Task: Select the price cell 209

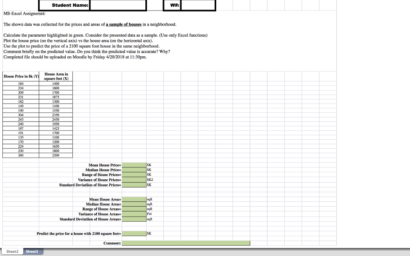Action: point(21,92)
